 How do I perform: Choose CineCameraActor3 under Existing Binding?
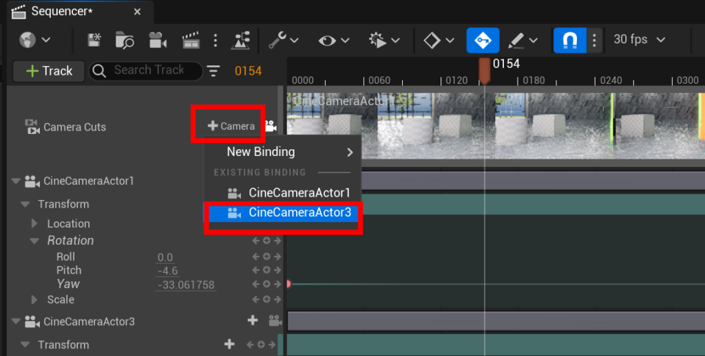(x=283, y=212)
